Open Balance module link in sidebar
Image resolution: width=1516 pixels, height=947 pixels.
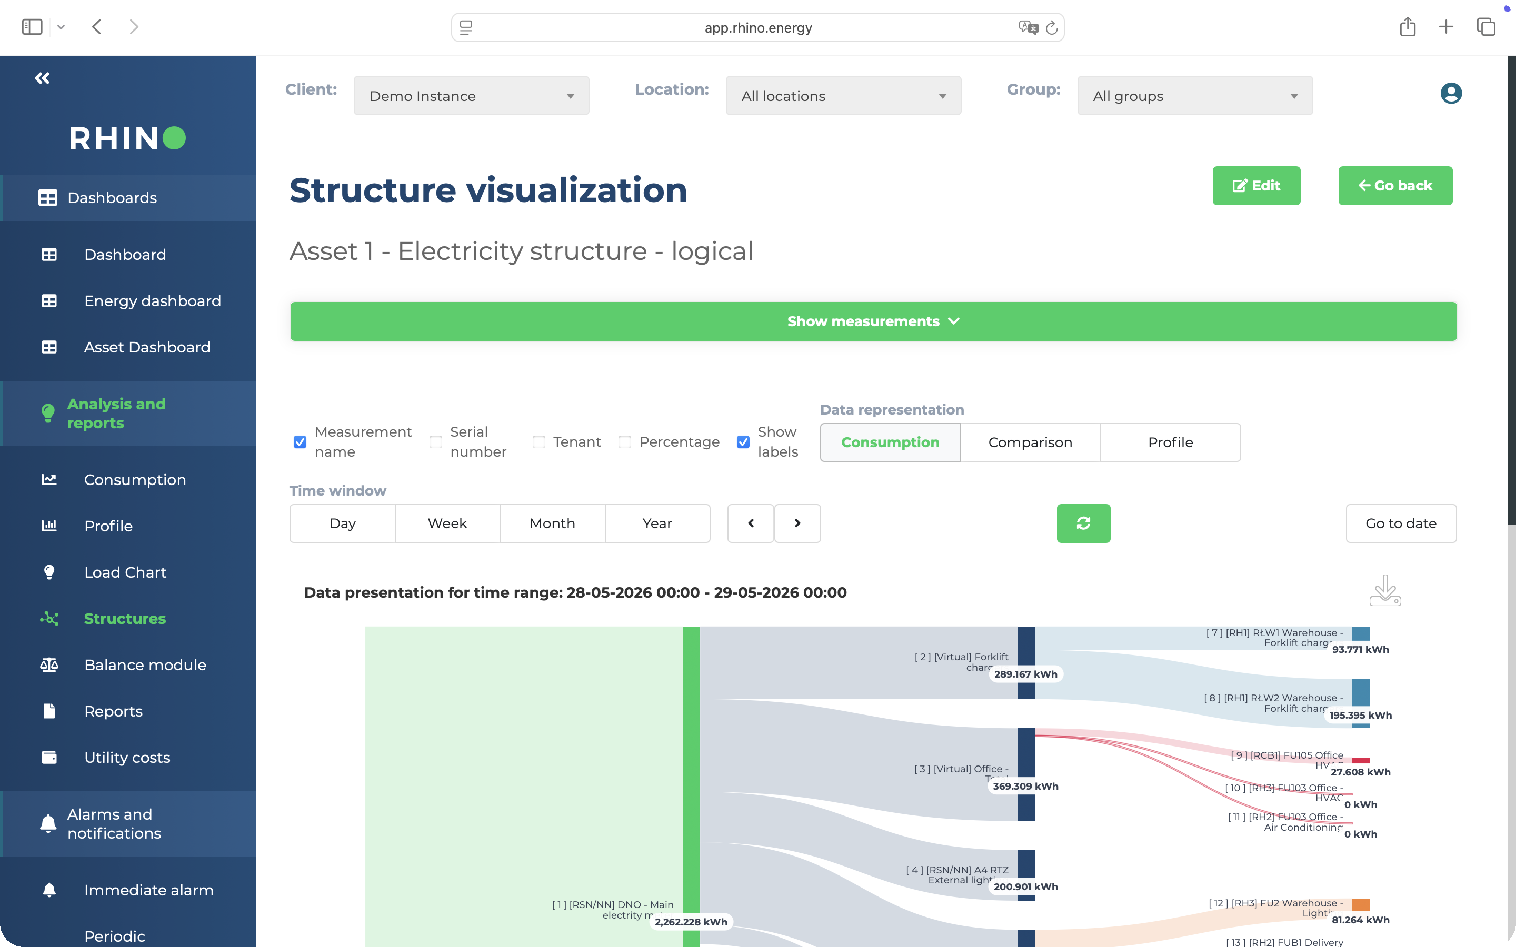pyautogui.click(x=145, y=665)
